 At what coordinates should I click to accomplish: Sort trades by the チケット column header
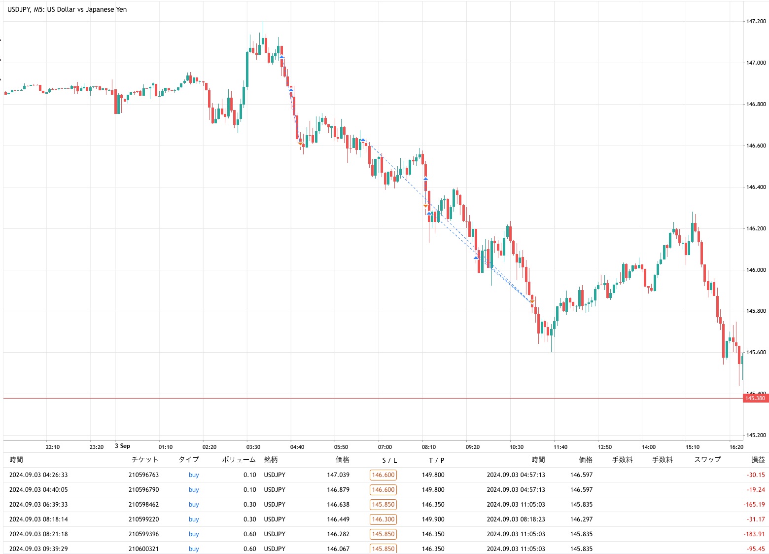[x=144, y=460]
